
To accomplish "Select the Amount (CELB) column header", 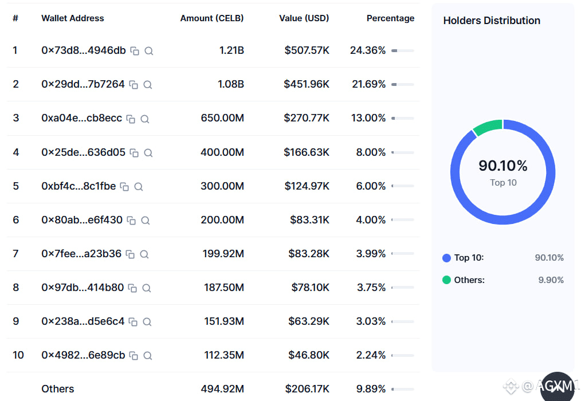I will pos(211,18).
